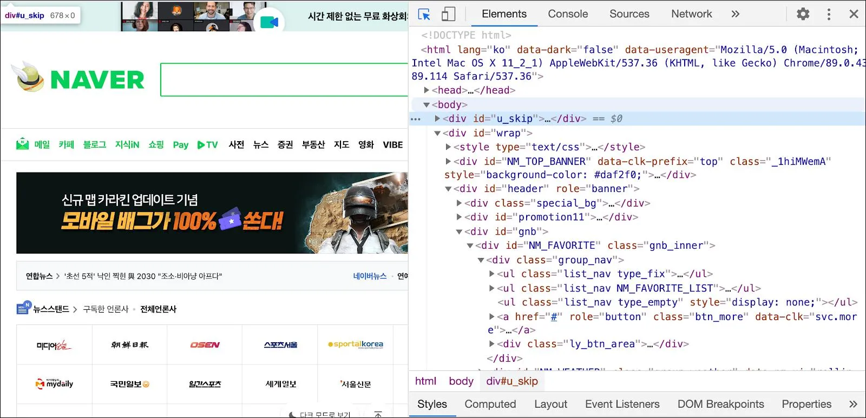Click the 연합뉴스 headline link
The image size is (866, 418).
coord(143,276)
